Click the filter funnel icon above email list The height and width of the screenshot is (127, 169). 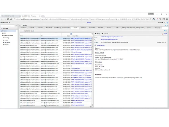click(92, 34)
